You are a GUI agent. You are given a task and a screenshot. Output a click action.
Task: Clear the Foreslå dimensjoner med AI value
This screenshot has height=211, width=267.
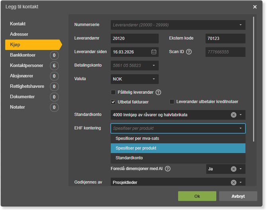click(x=234, y=169)
